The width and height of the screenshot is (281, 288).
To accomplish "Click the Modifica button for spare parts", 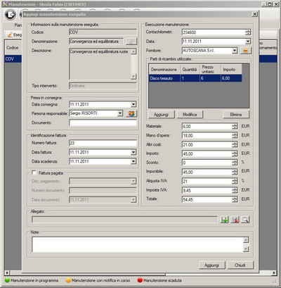I will point(190,115).
